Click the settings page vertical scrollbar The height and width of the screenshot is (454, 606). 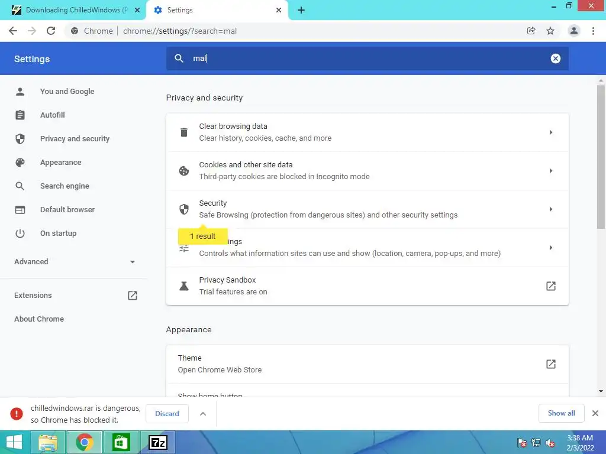click(601, 156)
